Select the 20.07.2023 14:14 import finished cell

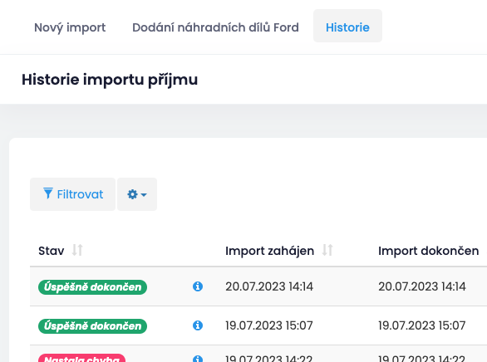pos(422,286)
